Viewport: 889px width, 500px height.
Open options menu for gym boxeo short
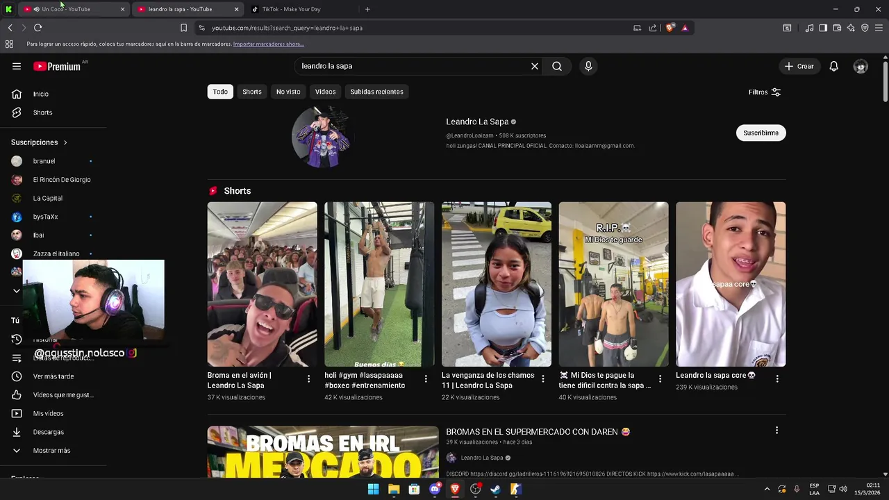tap(426, 378)
